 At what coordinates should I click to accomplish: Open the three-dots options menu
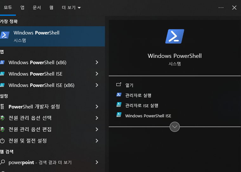[221, 8]
